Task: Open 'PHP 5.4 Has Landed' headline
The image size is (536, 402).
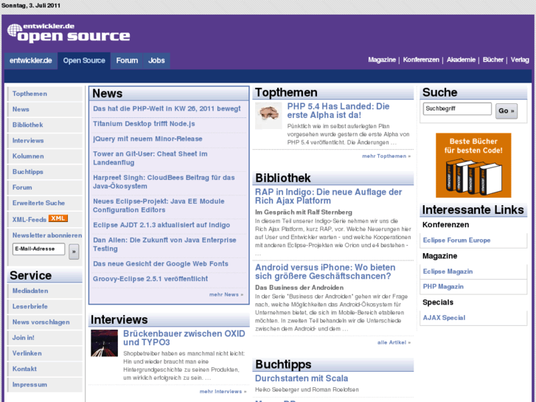Action: tap(338, 111)
